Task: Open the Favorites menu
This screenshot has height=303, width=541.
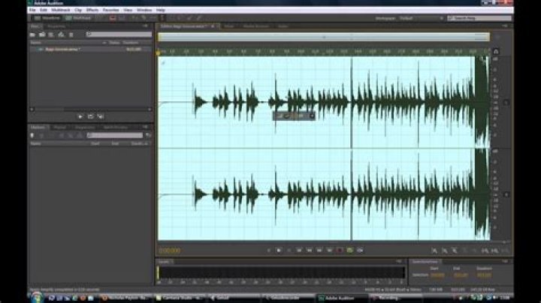Action: point(110,10)
